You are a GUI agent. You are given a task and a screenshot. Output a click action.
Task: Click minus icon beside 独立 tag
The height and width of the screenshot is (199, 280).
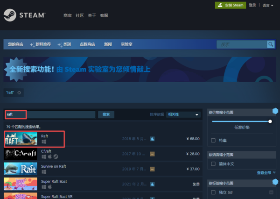271,192
